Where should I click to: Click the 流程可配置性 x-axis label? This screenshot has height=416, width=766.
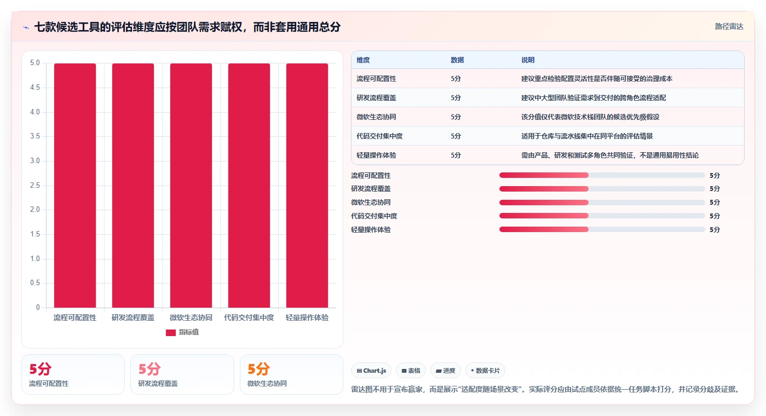pyautogui.click(x=75, y=317)
